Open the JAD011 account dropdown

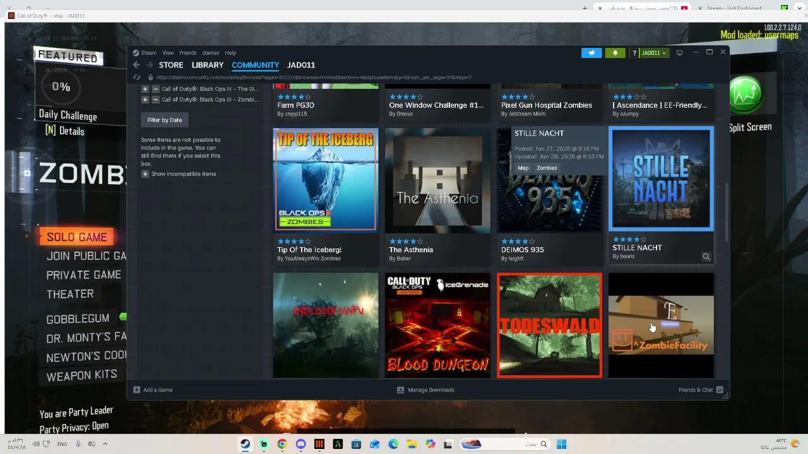653,53
